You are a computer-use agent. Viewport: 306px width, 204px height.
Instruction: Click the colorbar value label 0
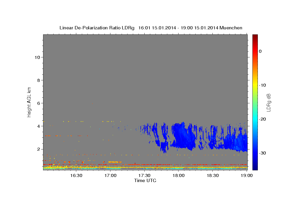pyautogui.click(x=260, y=51)
